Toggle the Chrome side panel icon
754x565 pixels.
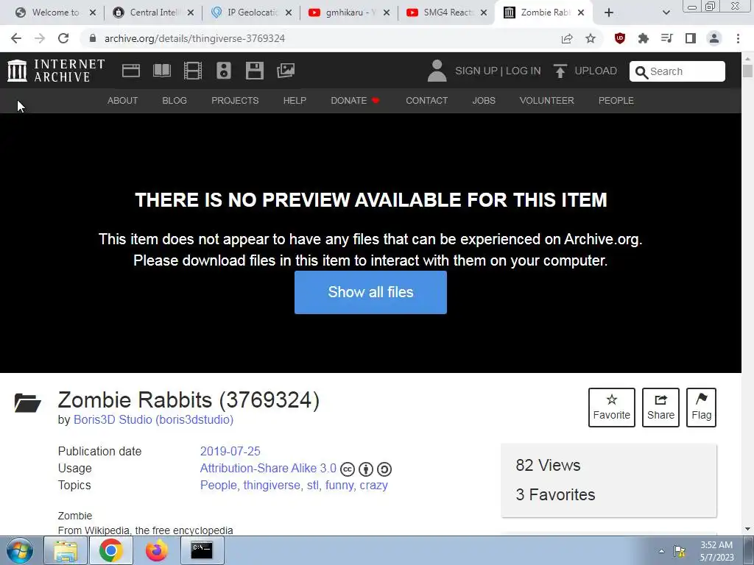point(691,38)
